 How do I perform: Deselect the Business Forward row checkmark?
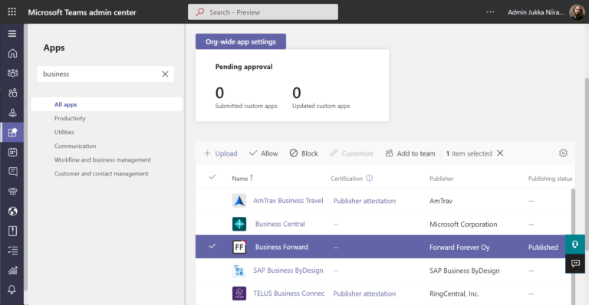click(x=212, y=246)
